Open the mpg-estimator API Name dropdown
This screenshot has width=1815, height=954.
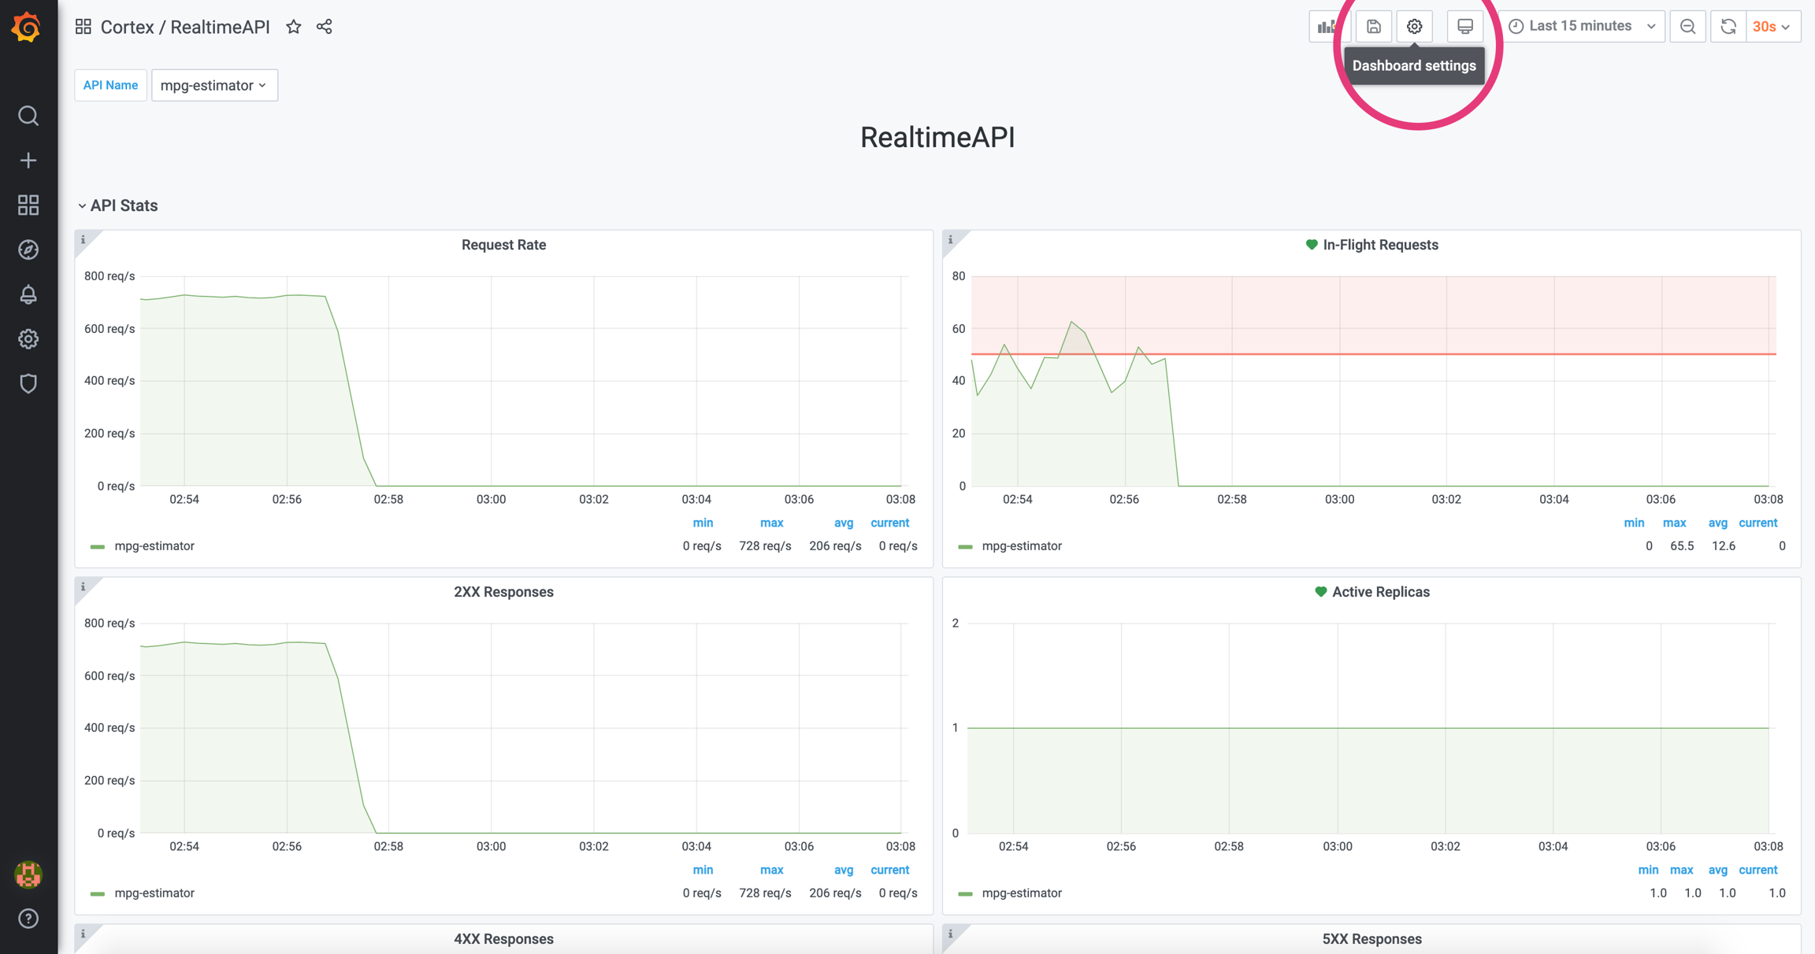pyautogui.click(x=213, y=85)
